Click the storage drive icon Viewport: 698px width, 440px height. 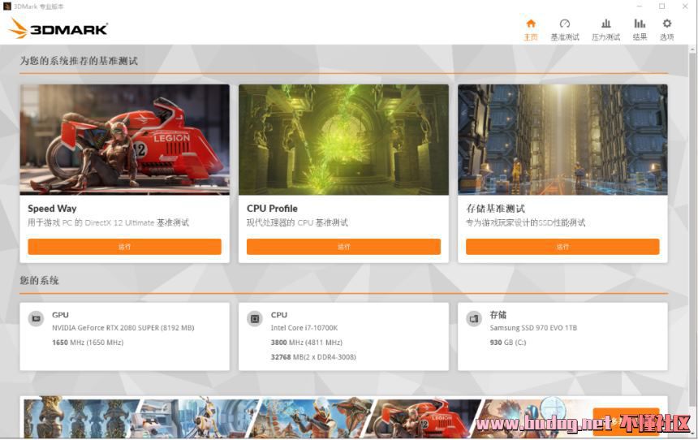[474, 318]
